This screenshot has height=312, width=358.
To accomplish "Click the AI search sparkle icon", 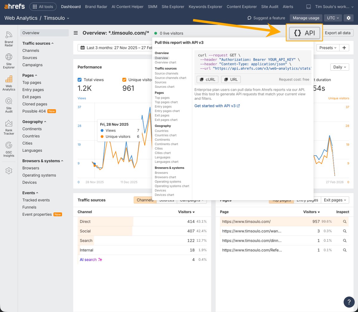I will (100, 260).
